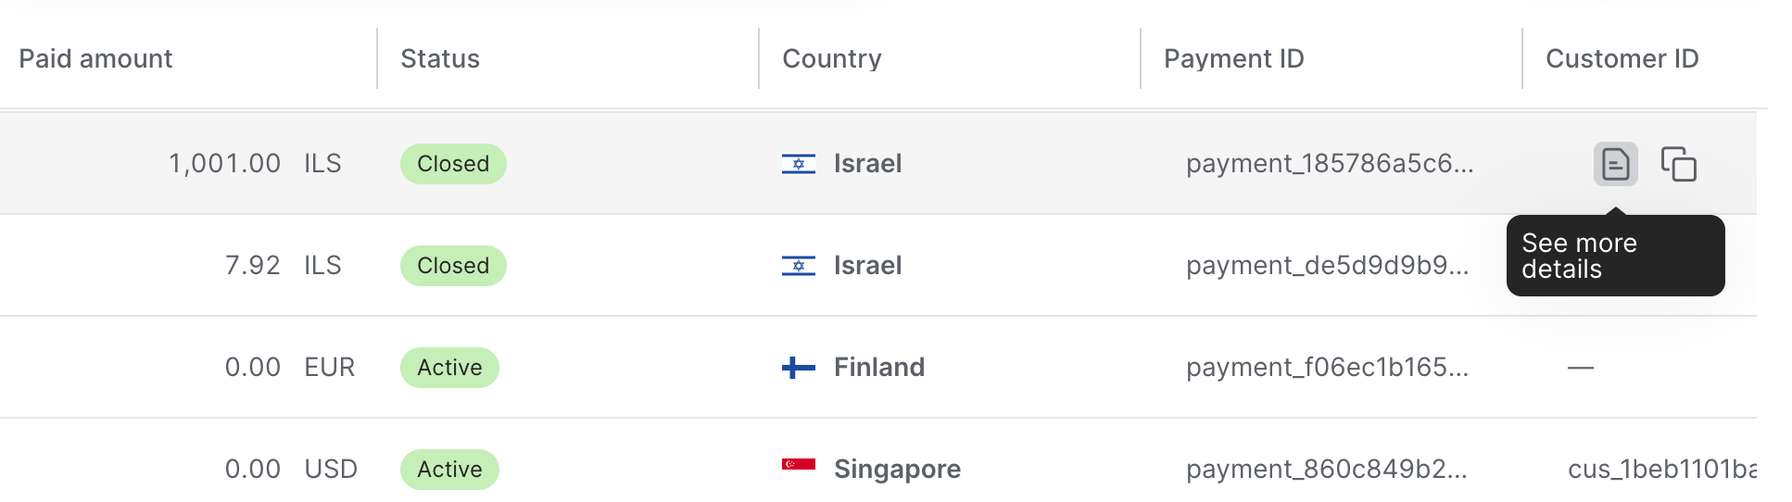Click Active status badge in Singapore row

point(449,470)
